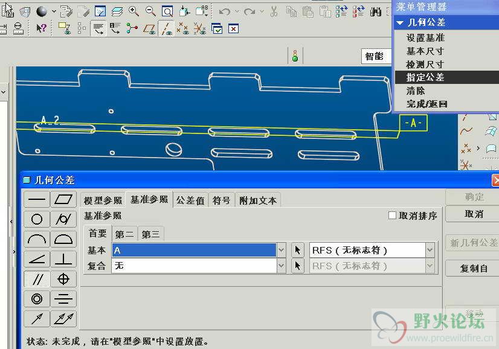This screenshot has width=499, height=349.
Task: Open the 第三 datum reference tab
Action: (x=151, y=234)
